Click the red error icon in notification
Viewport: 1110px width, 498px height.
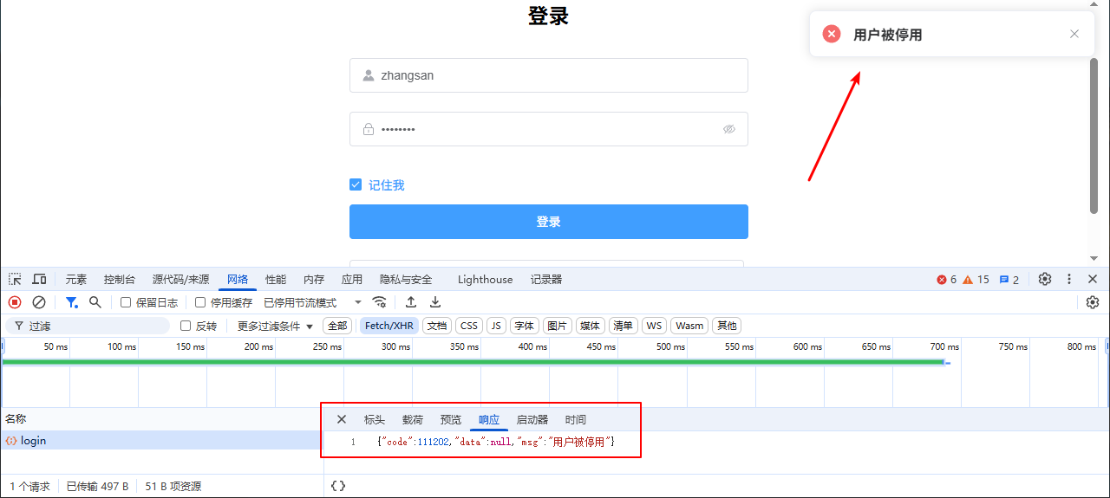(832, 34)
